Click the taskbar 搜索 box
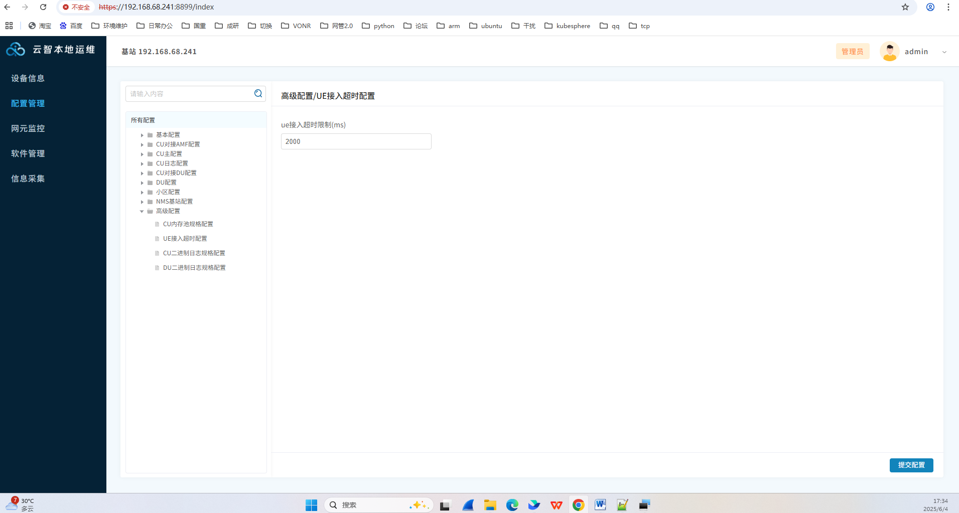Viewport: 959px width, 513px height. pos(378,505)
